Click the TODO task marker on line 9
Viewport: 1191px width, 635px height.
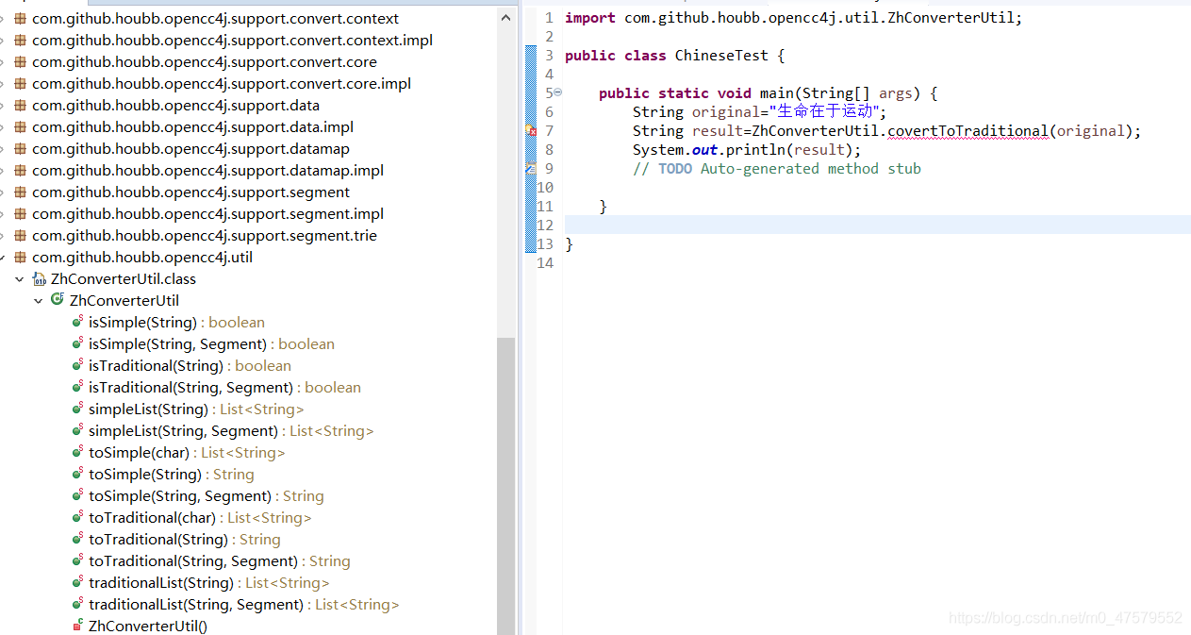[x=531, y=169]
